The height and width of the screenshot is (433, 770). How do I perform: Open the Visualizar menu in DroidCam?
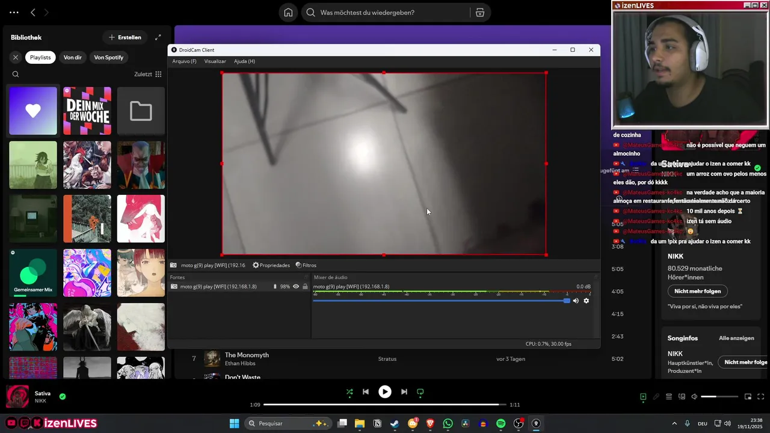point(215,61)
